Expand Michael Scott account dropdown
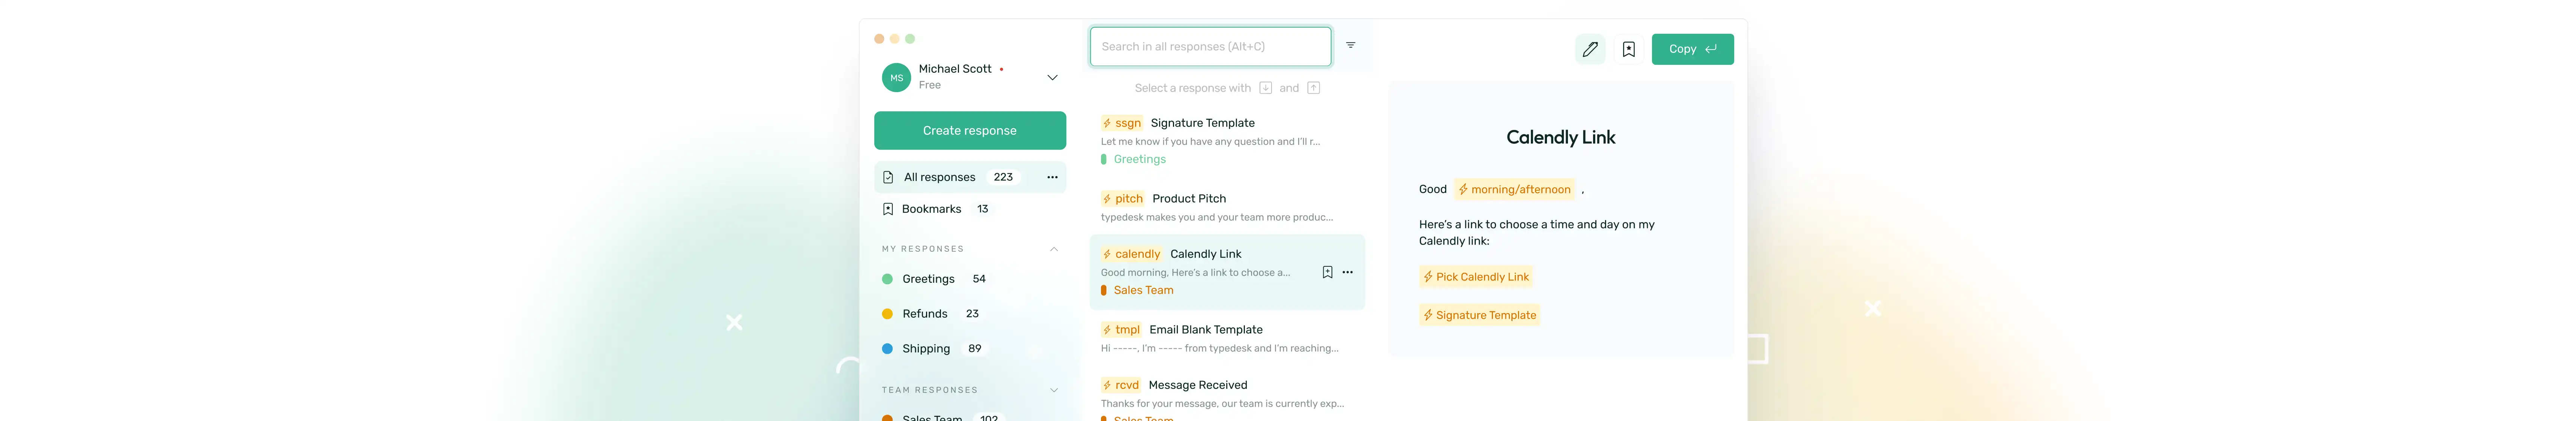The image size is (2576, 421). [1052, 77]
